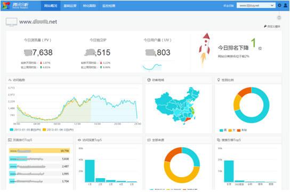
Task: Click the 360 search bar label
Action: [239, 184]
